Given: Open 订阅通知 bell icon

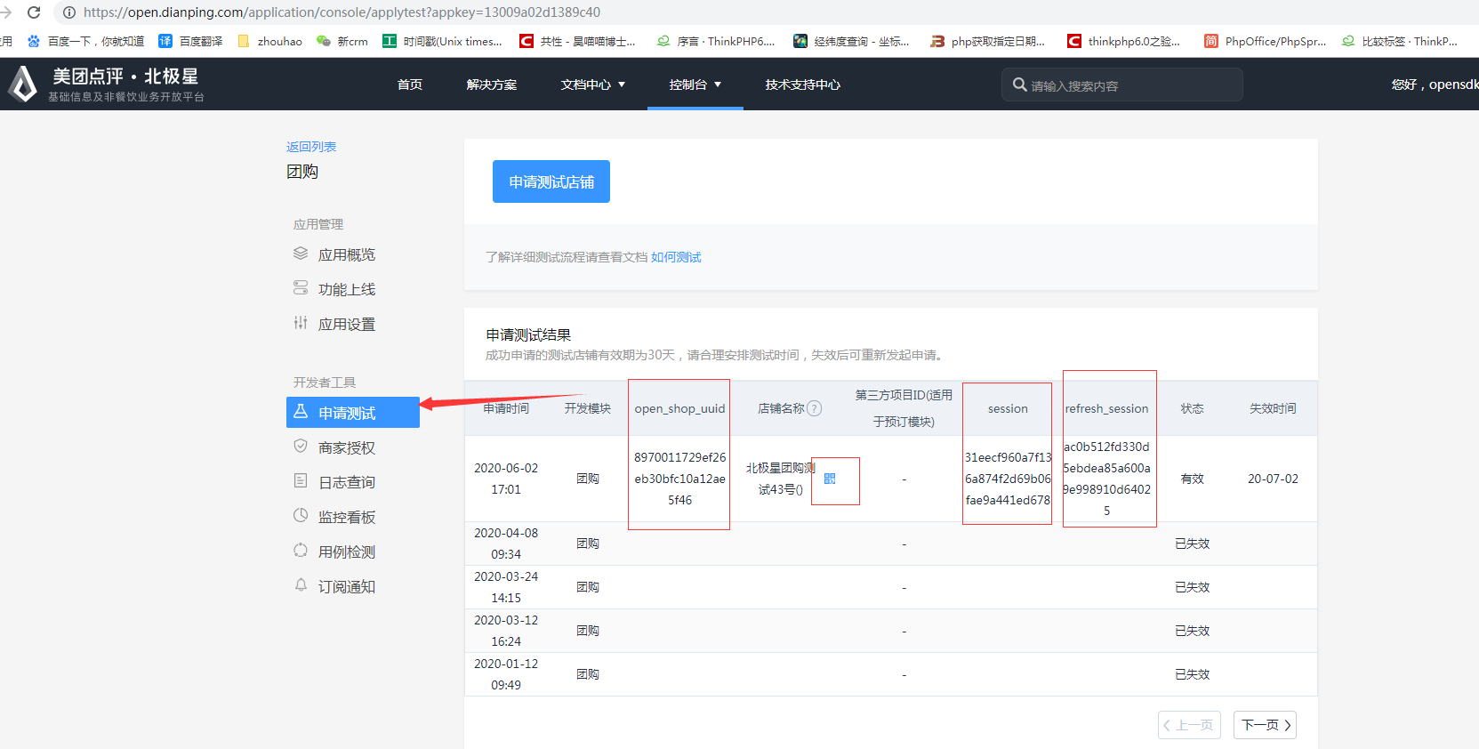Looking at the screenshot, I should point(301,585).
